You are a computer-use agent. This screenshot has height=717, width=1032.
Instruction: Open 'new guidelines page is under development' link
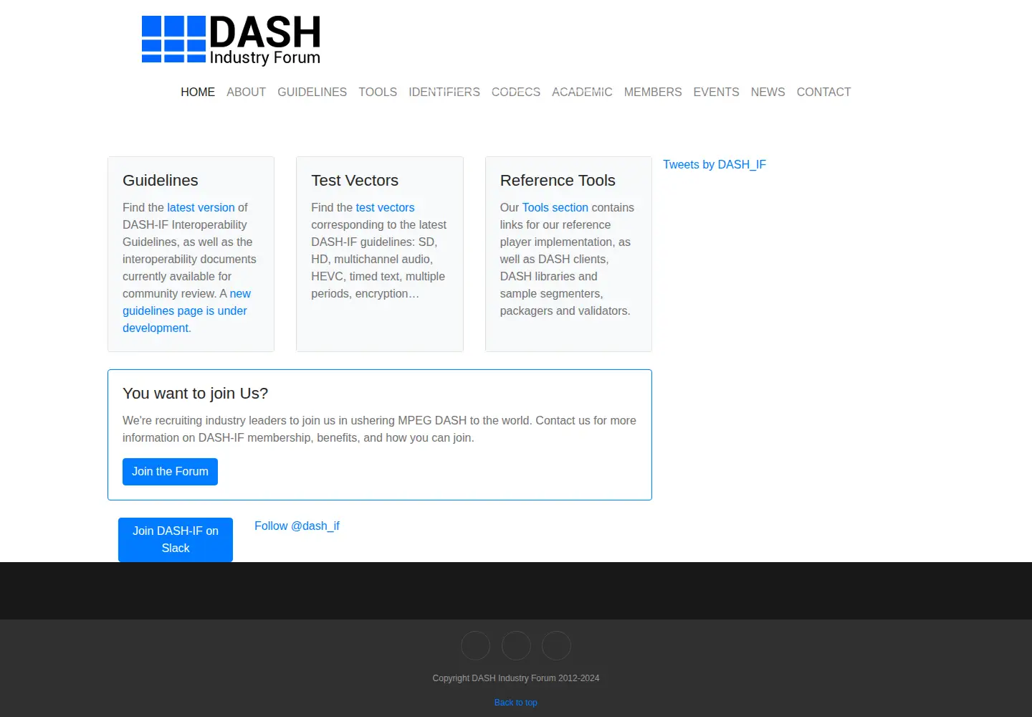185,310
